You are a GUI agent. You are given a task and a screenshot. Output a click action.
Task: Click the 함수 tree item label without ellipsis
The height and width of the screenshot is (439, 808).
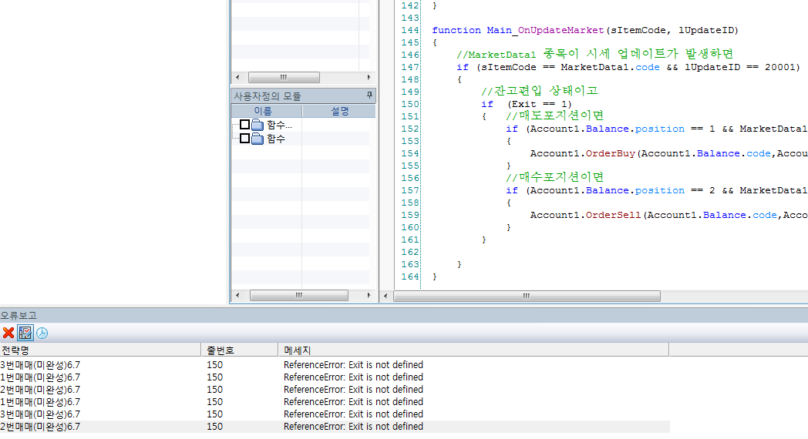[x=276, y=139]
